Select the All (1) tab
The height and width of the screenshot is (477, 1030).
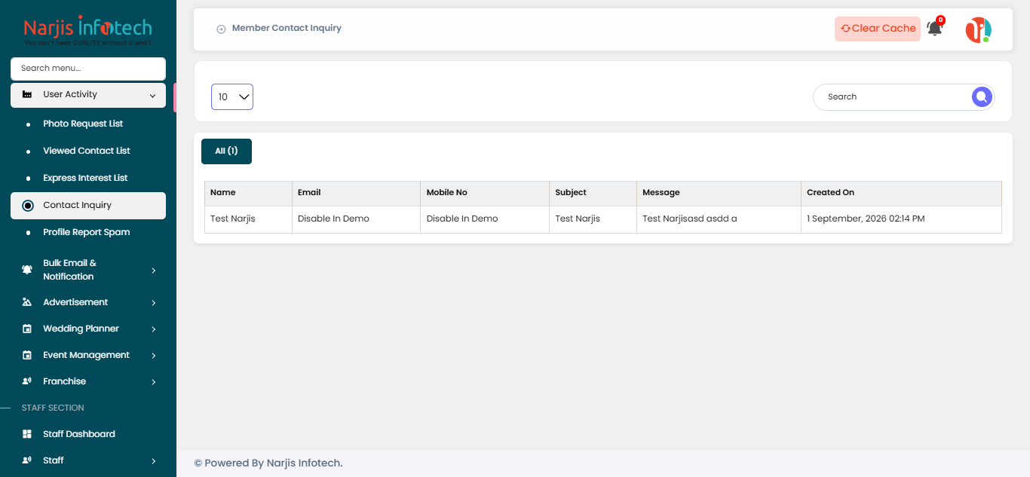[226, 151]
